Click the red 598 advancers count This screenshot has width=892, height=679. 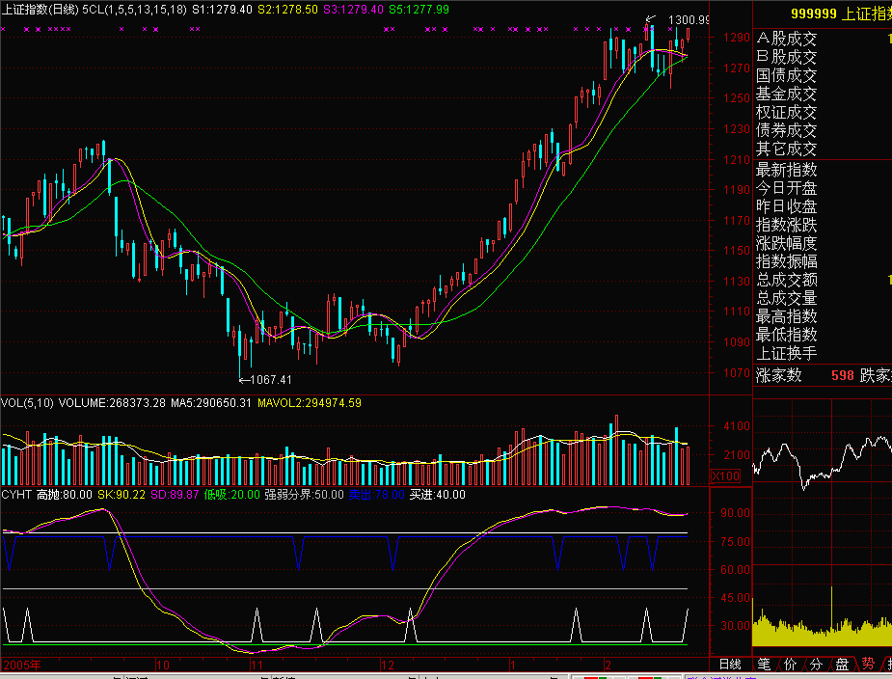click(843, 375)
